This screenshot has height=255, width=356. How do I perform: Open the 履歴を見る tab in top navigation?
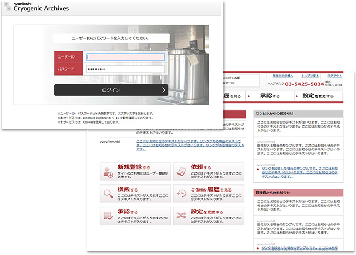click(233, 96)
